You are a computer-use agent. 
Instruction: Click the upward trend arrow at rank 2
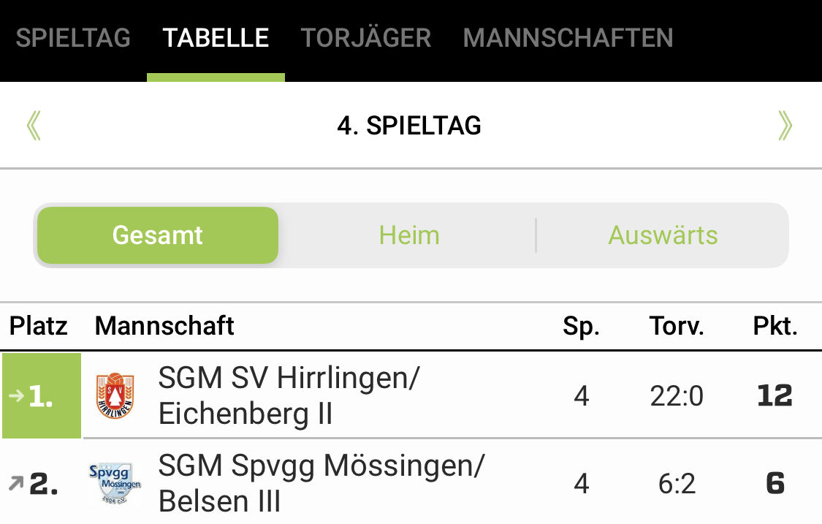click(15, 483)
